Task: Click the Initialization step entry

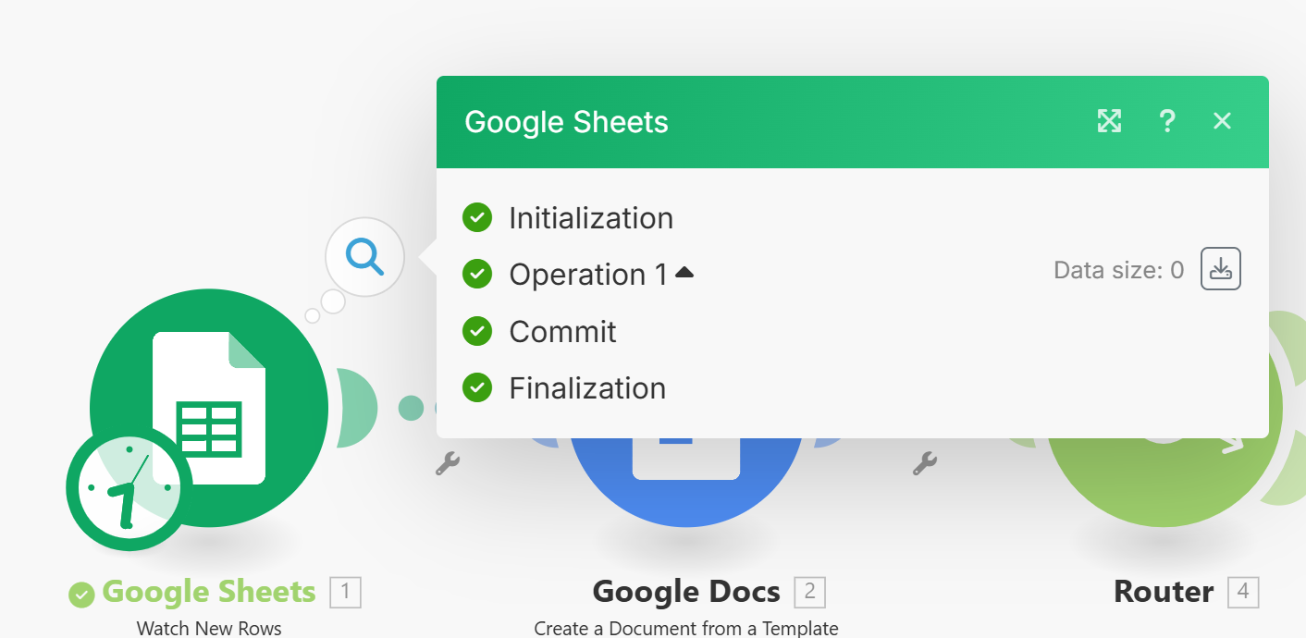Action: [591, 218]
